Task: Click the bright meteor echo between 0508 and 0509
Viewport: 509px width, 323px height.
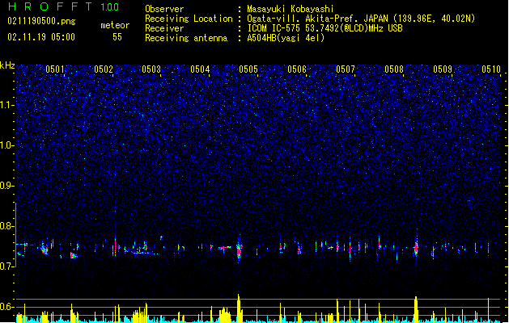Action: tap(416, 248)
